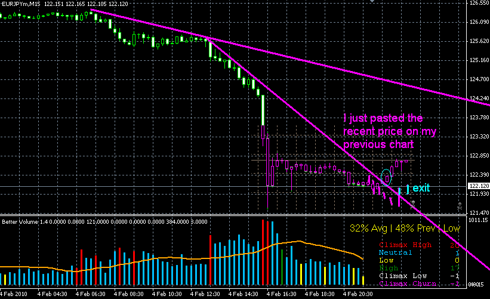Image resolution: width=490 pixels, height=299 pixels.
Task: Click the 123.780 price axis label
Action: tap(479, 118)
